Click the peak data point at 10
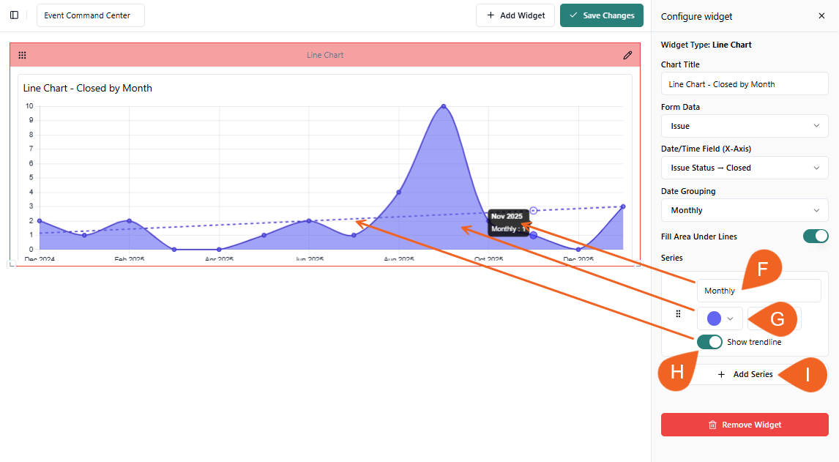Screen dimensions: 839x462 (x=443, y=106)
